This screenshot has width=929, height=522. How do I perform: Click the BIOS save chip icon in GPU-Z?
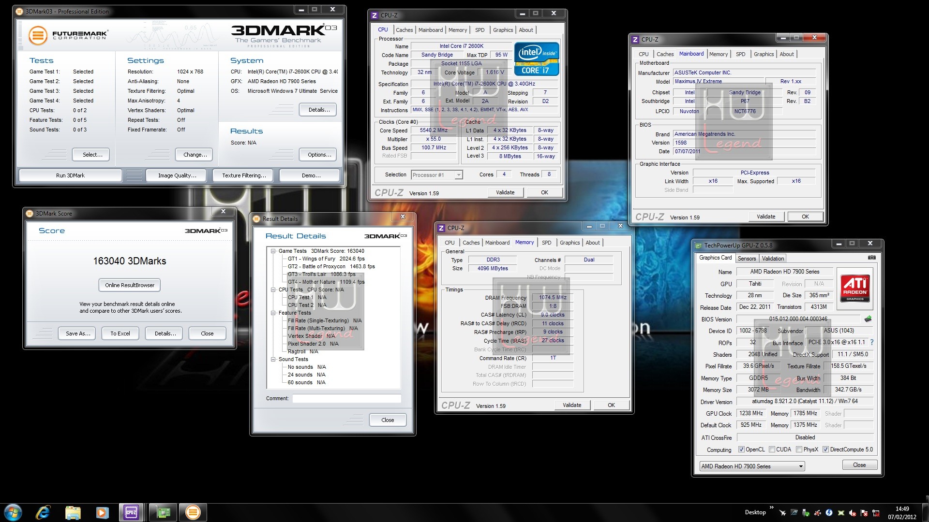868,319
